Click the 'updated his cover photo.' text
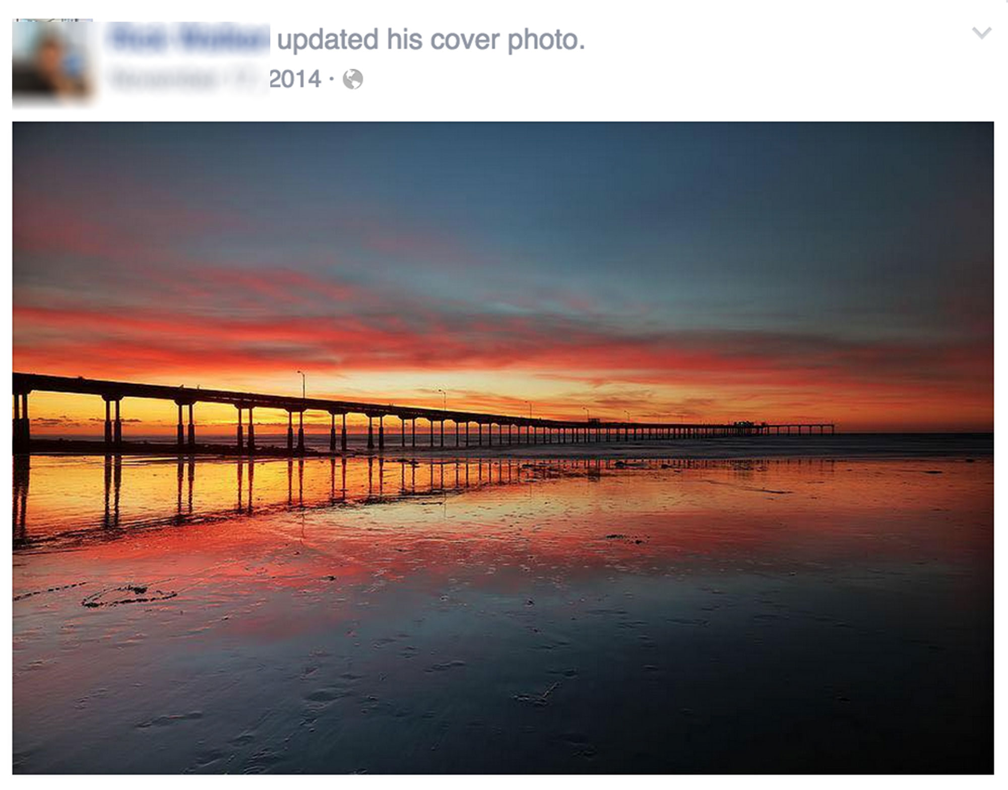1008x790 pixels. [431, 40]
